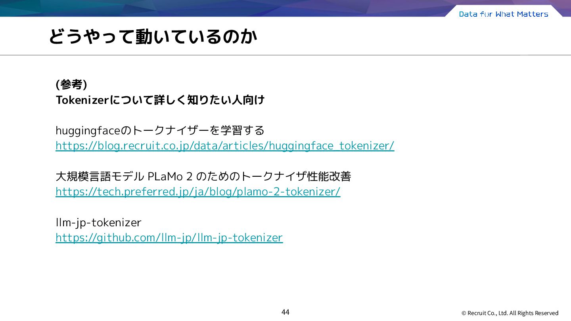Click the line Tokenizerについて詳しく知りたい人向け

[x=160, y=100]
